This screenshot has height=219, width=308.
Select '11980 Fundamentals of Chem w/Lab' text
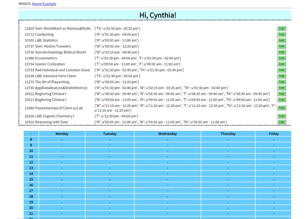click(x=54, y=108)
